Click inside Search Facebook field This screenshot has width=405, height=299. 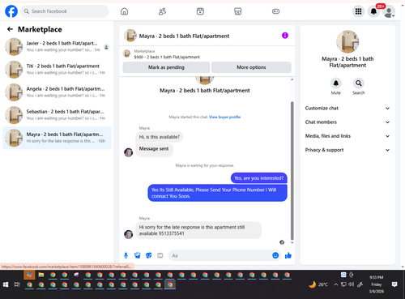(65, 11)
